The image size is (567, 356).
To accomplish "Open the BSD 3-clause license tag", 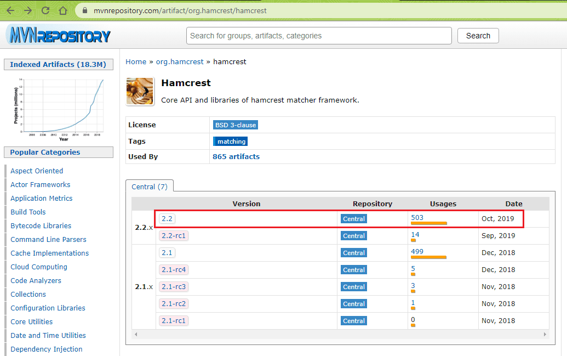I will [x=236, y=125].
